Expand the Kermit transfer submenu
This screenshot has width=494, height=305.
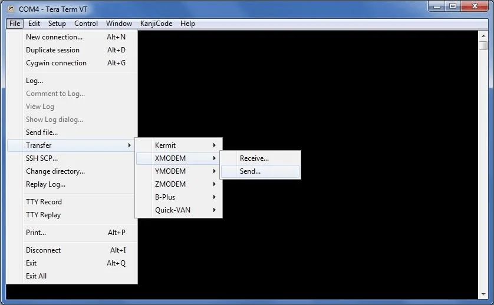[x=179, y=145]
